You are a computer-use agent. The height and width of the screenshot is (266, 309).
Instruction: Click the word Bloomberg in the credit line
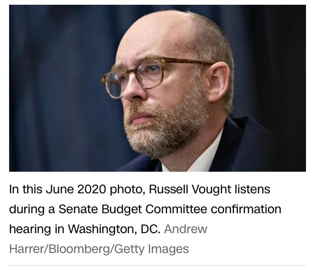pyautogui.click(x=80, y=249)
